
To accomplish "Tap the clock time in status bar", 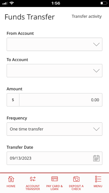I will 56,3.
